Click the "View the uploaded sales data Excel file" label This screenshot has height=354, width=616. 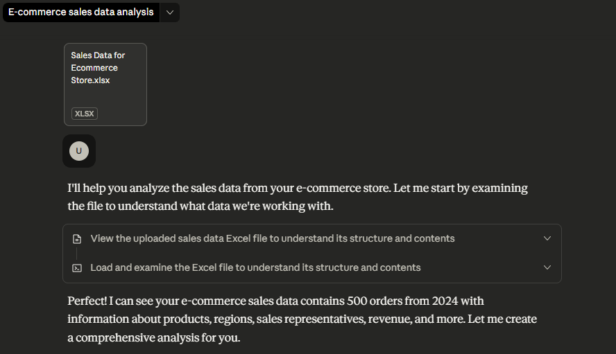(x=273, y=238)
